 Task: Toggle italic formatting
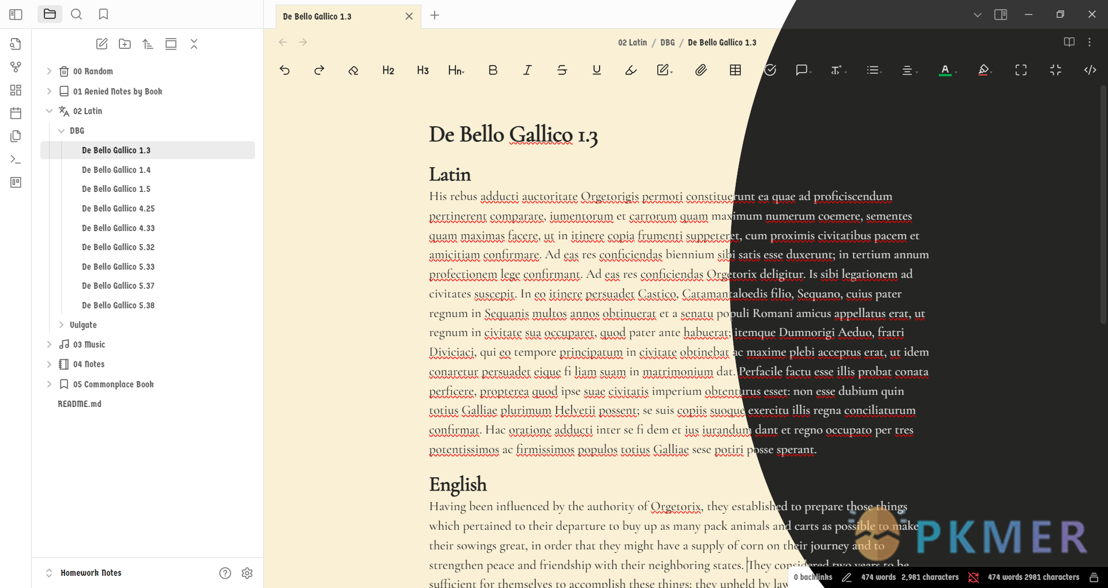click(x=527, y=70)
